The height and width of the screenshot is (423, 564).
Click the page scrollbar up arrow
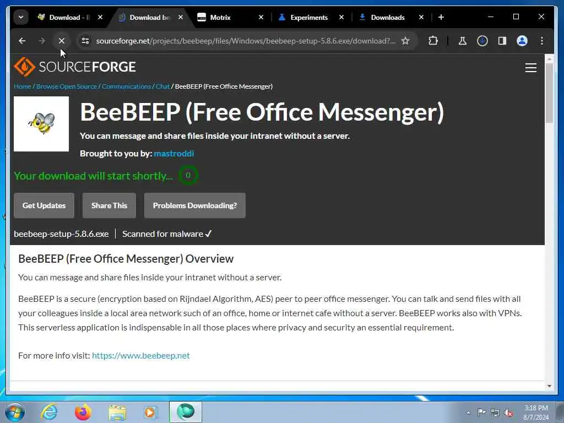point(549,58)
